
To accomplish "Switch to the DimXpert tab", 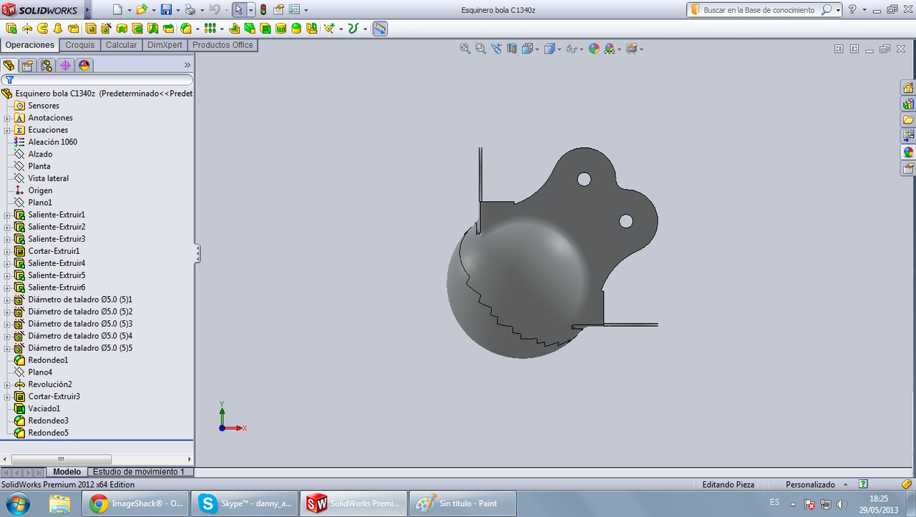I will [165, 45].
